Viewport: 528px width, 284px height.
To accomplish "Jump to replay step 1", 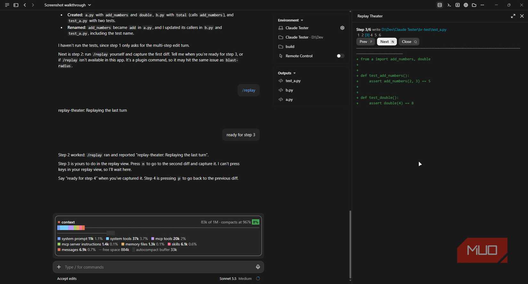I will click(x=358, y=35).
